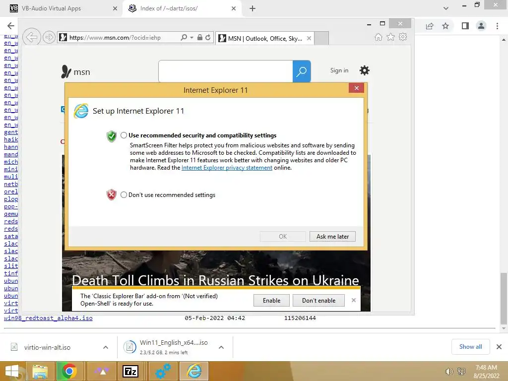The height and width of the screenshot is (381, 508).
Task: Enable the Classic Explorer Bar add-on
Action: 271,300
